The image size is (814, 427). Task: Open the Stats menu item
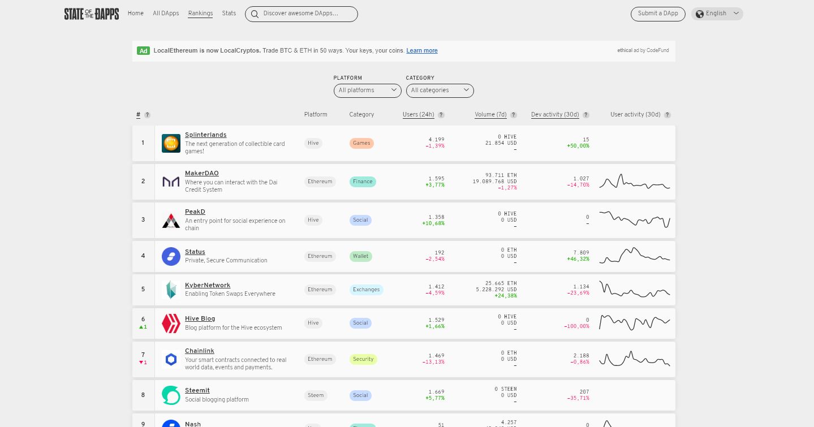229,14
